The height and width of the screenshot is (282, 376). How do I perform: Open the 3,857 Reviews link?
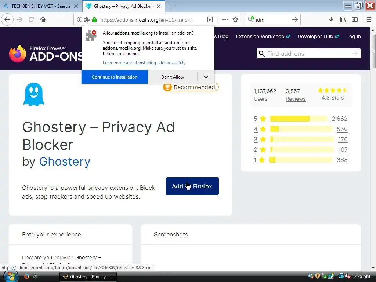(296, 95)
